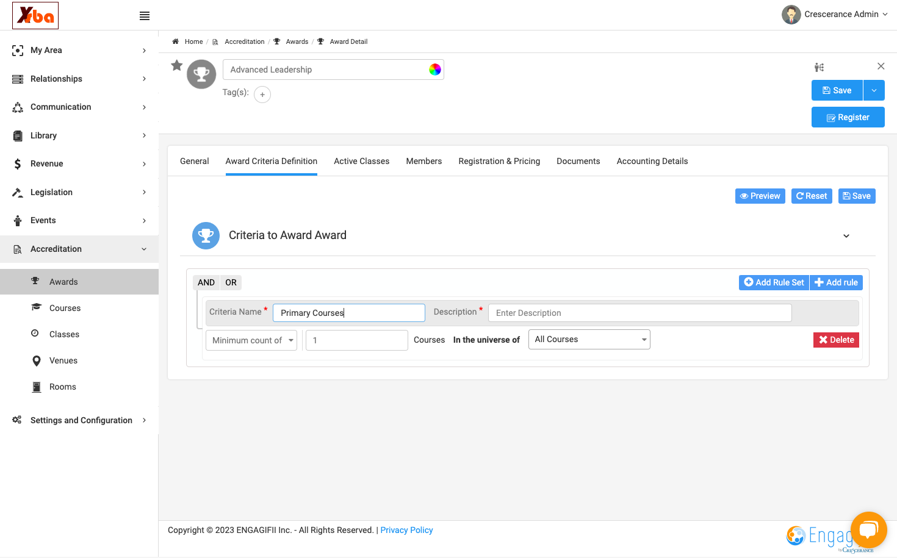Switch to the General tab
Screen dimensions: 897x558
pyautogui.click(x=195, y=161)
